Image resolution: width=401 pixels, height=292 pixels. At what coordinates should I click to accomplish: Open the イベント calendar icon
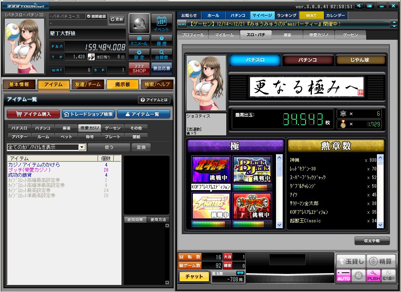(x=162, y=24)
